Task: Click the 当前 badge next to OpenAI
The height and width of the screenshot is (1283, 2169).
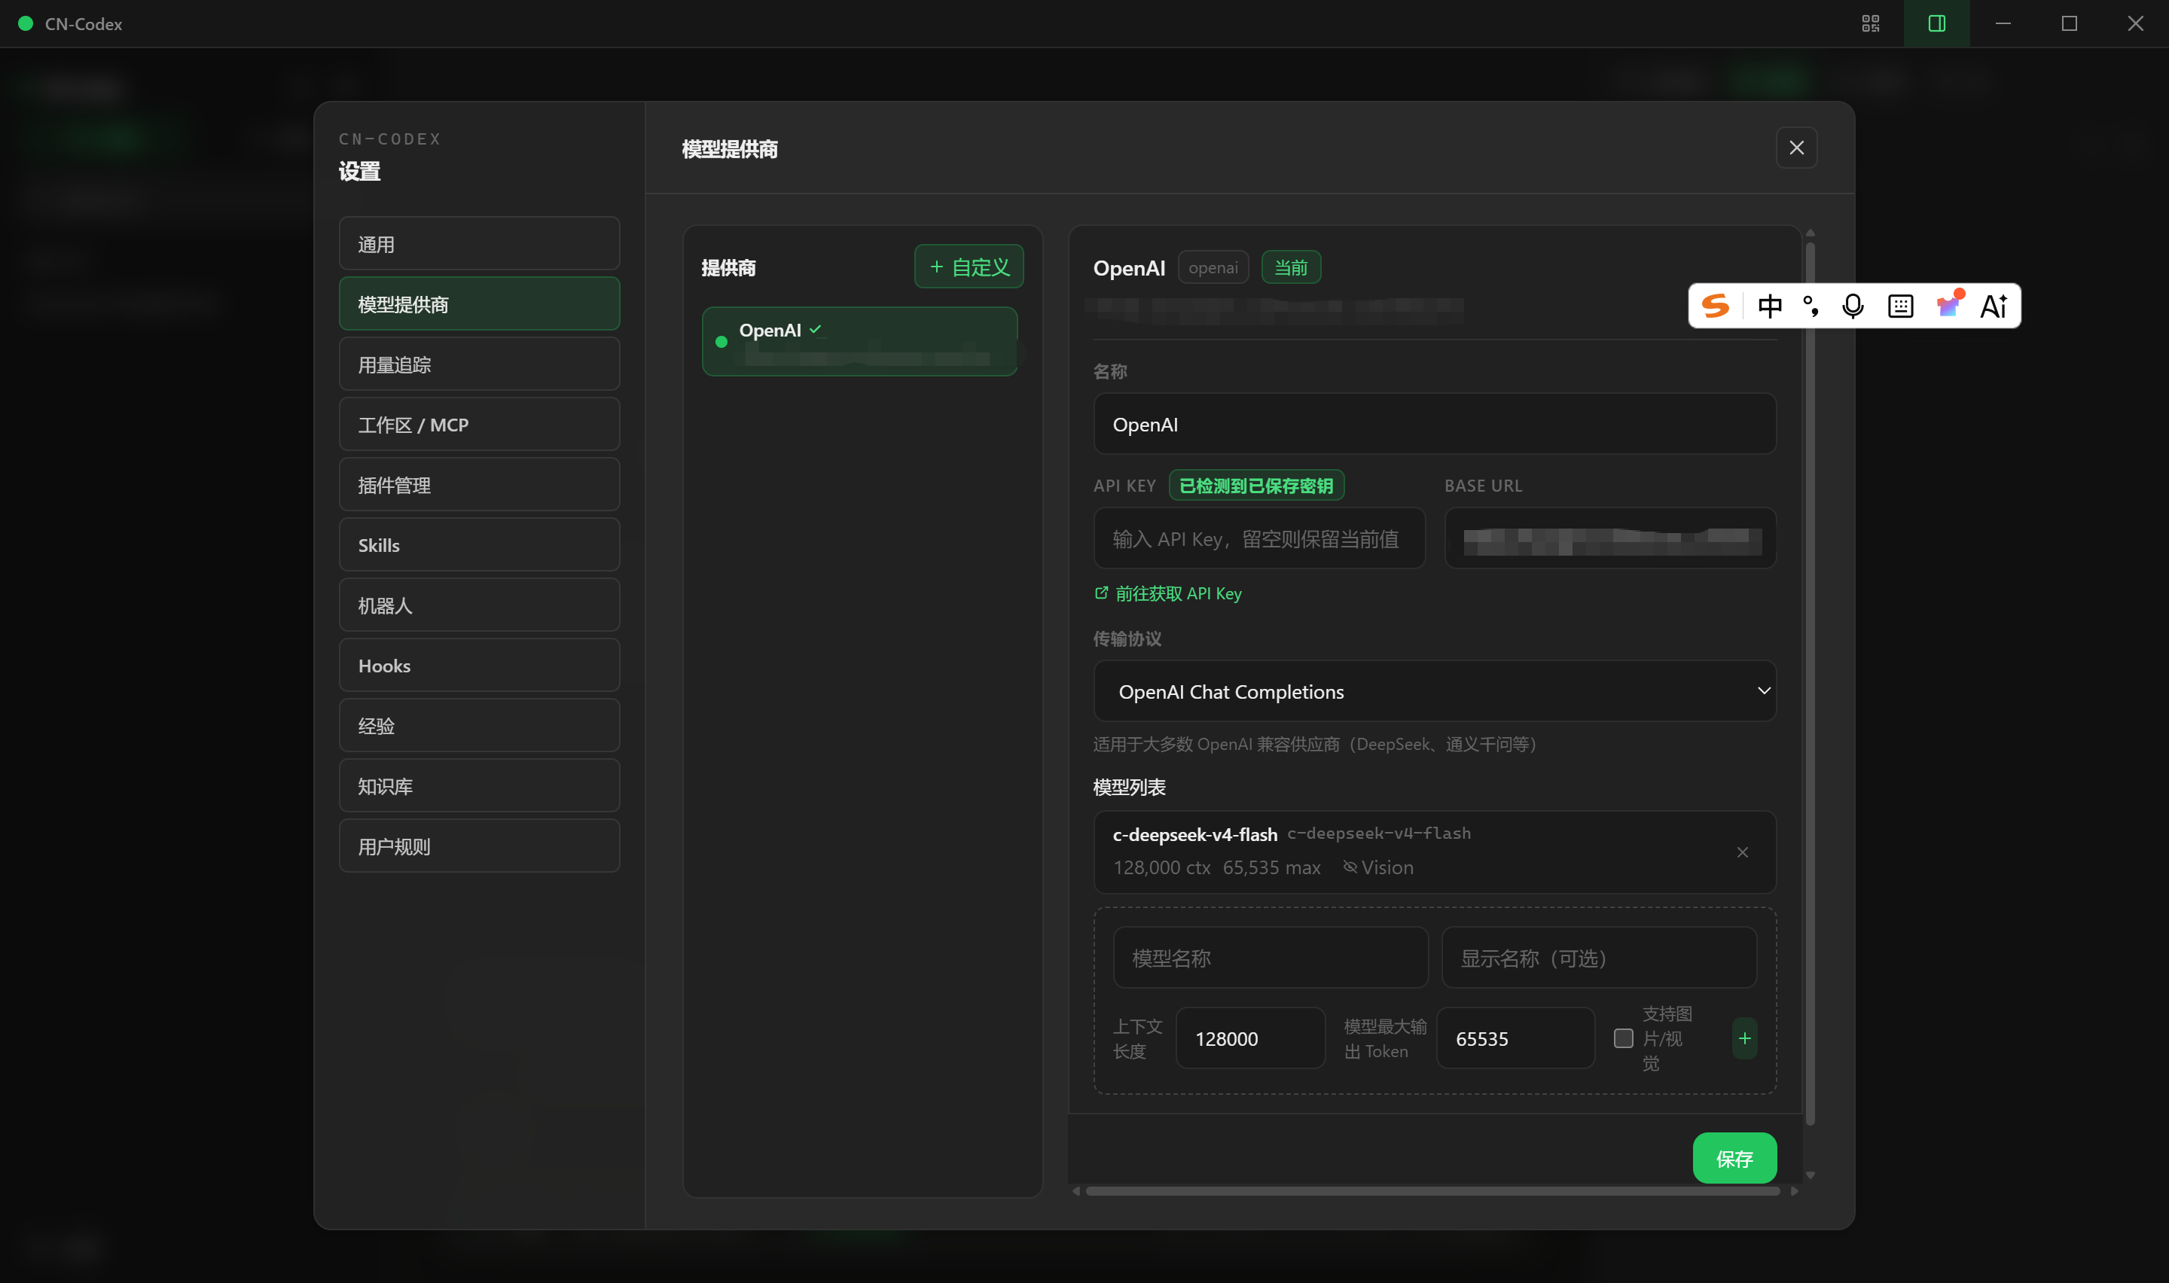Action: tap(1291, 268)
